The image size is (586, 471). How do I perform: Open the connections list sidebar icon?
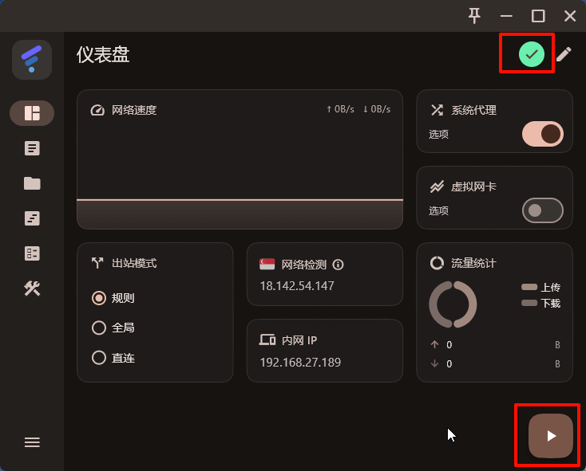click(x=32, y=253)
